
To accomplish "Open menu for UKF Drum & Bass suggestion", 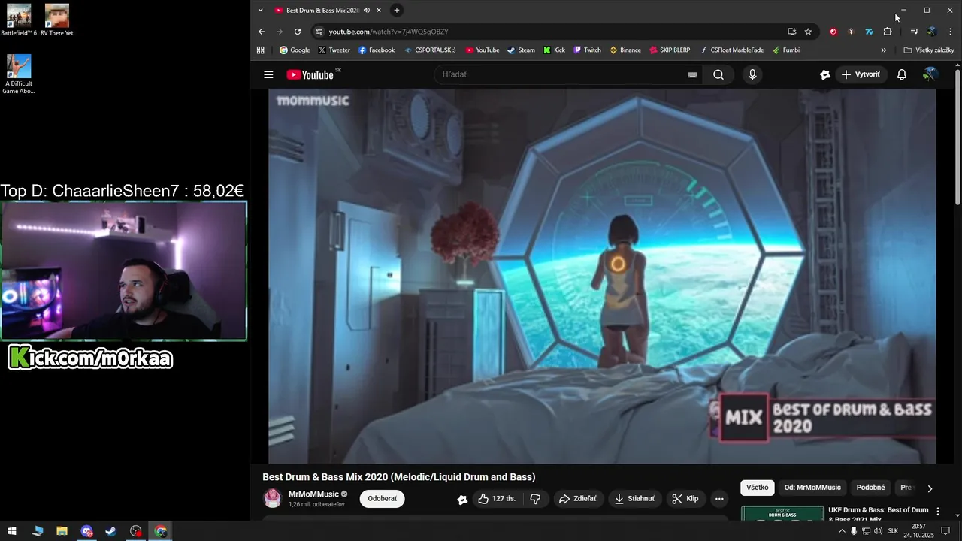I will [937, 511].
